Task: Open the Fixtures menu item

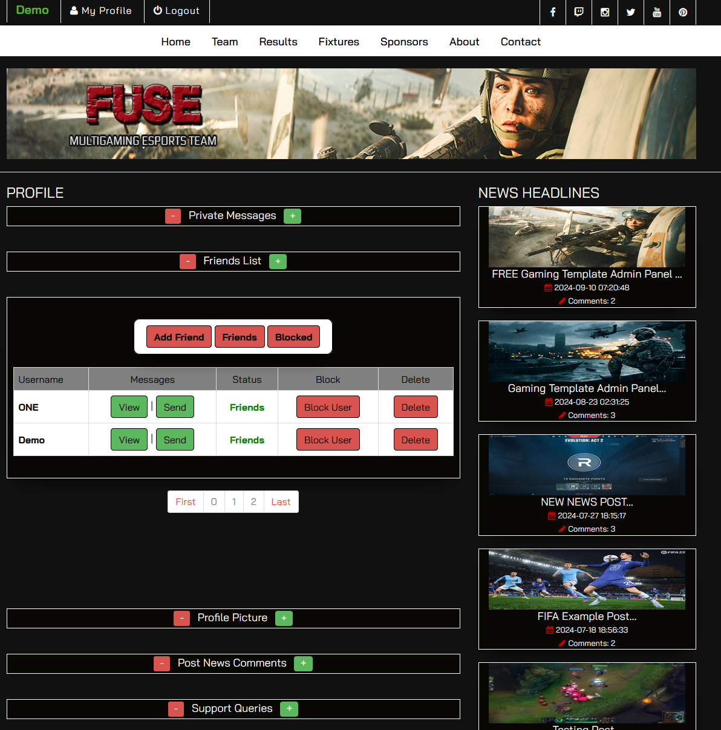Action: click(x=339, y=41)
